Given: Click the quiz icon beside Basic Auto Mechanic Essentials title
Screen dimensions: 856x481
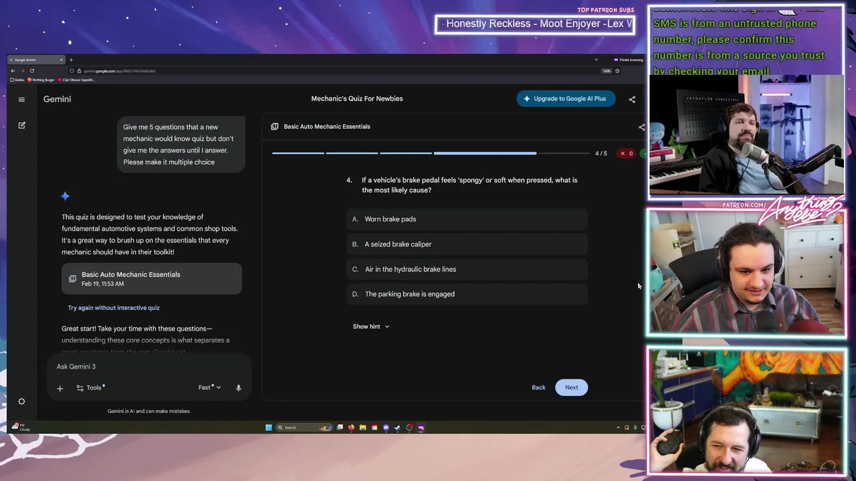Looking at the screenshot, I should 275,126.
